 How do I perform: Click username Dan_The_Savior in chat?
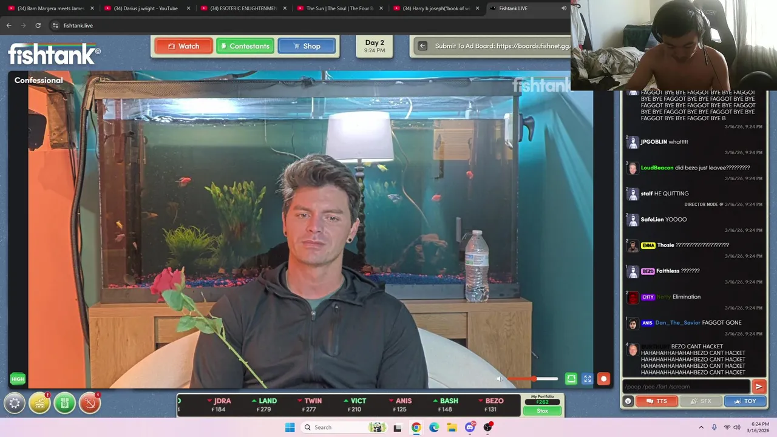click(677, 323)
